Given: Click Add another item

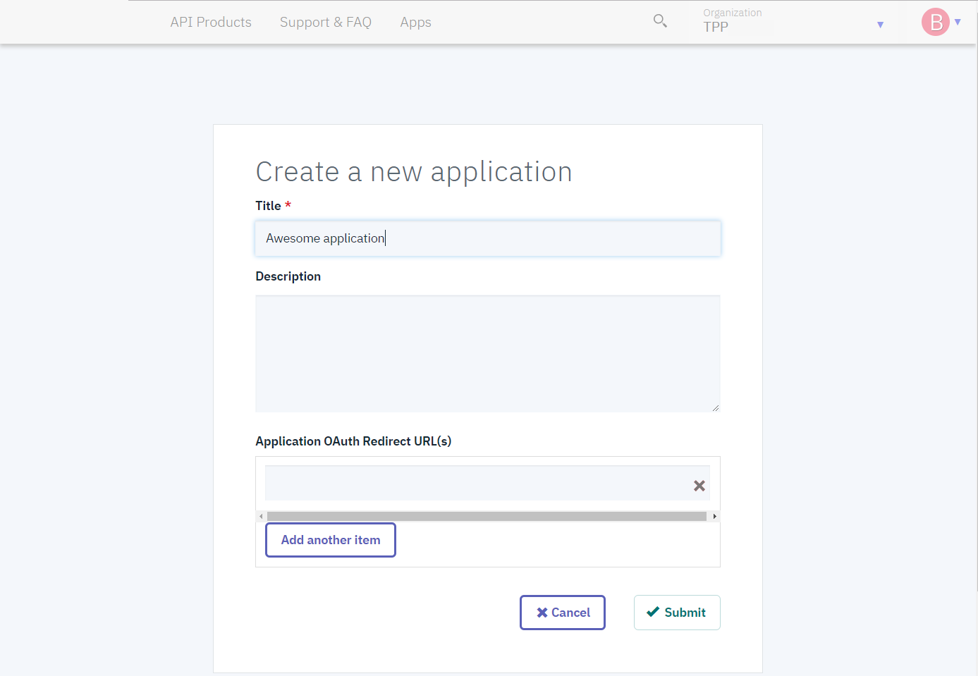Looking at the screenshot, I should click(x=330, y=539).
